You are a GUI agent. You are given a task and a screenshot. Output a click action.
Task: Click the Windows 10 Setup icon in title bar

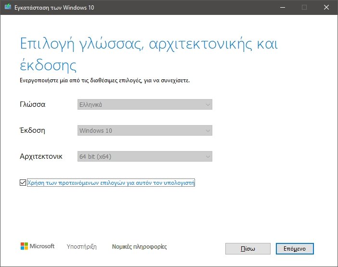click(x=7, y=7)
